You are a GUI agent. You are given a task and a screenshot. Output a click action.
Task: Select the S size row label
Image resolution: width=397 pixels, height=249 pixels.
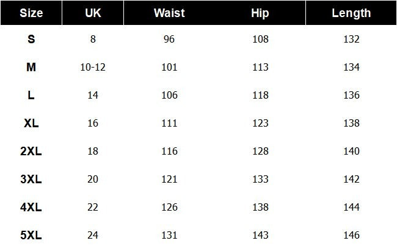31,40
